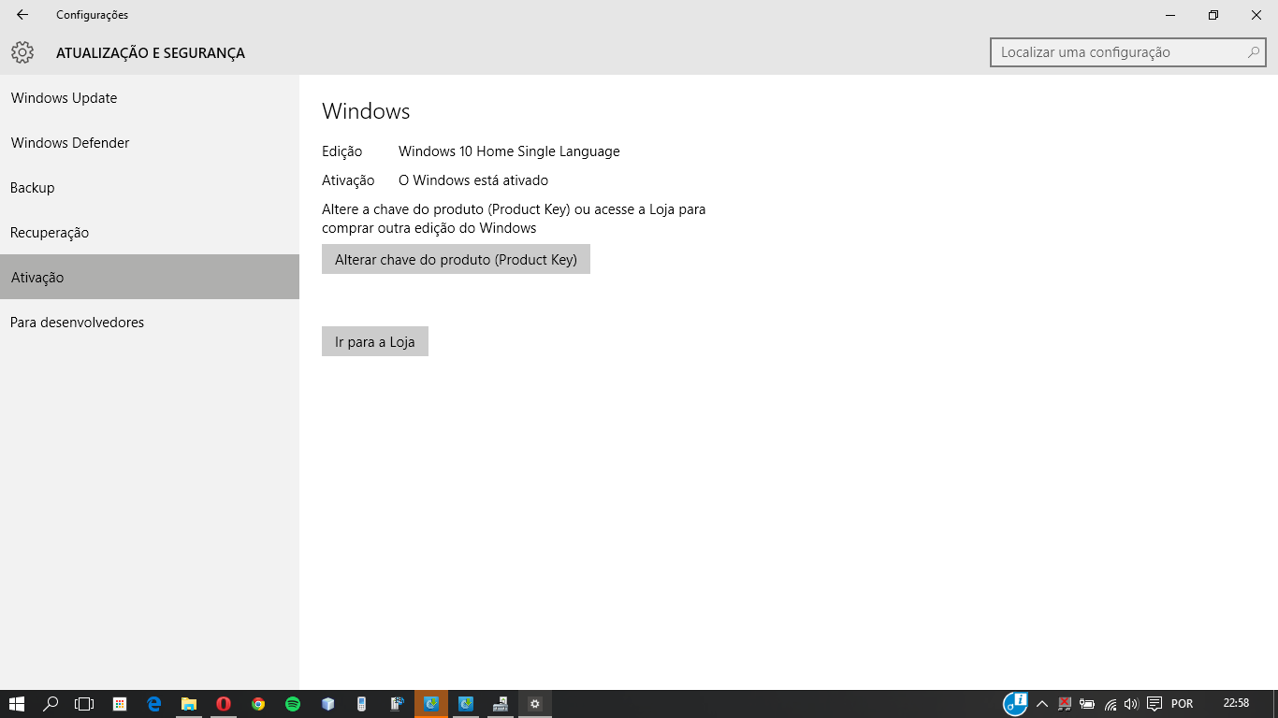Open Task View from the taskbar
This screenshot has height=718, width=1278.
coord(84,704)
